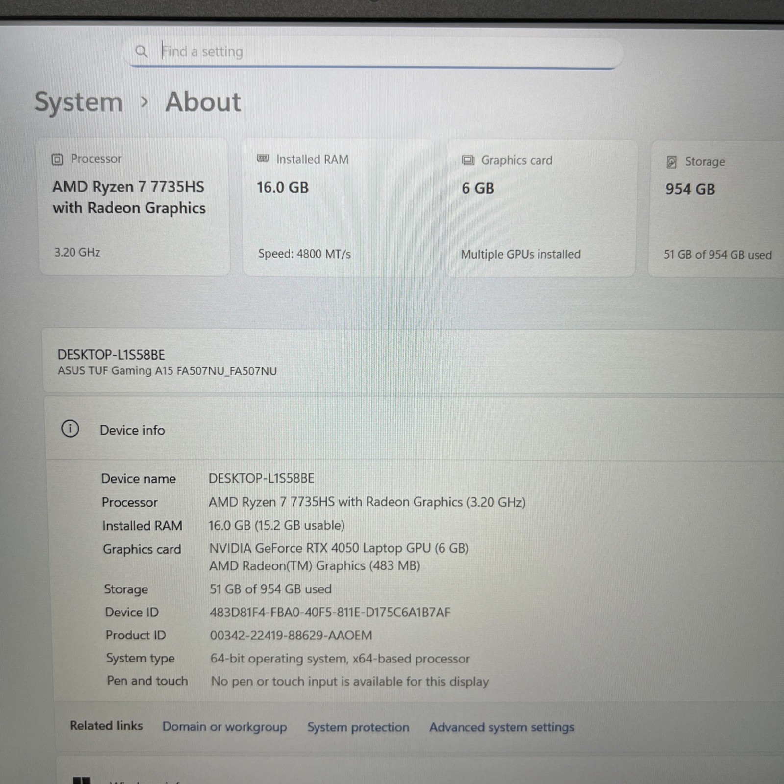Focus the Find a setting search box
Image resolution: width=784 pixels, height=784 pixels.
(373, 51)
